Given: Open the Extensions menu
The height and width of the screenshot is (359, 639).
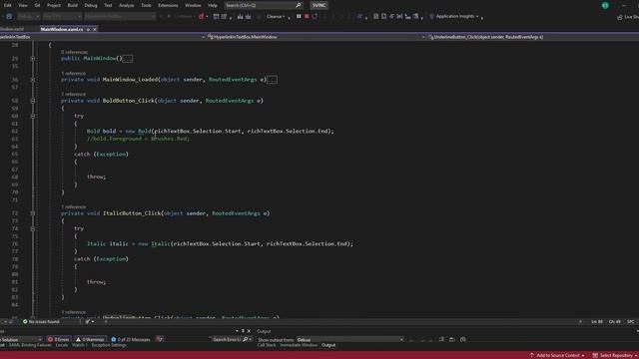Looking at the screenshot, I should [168, 5].
